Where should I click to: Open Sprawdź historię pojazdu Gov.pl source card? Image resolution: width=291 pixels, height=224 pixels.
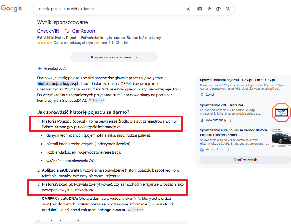pos(237,80)
